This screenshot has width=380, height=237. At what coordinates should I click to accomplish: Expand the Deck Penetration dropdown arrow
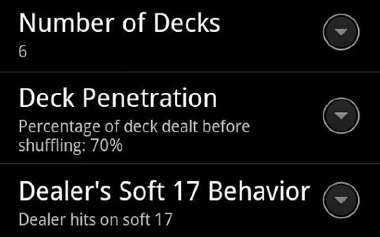[x=341, y=116]
